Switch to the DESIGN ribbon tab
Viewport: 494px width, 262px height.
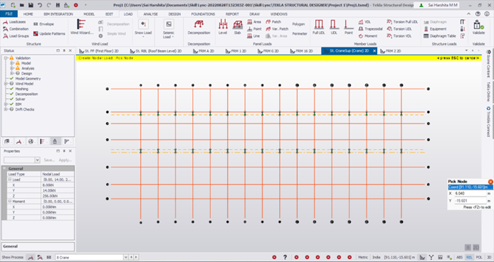[174, 13]
